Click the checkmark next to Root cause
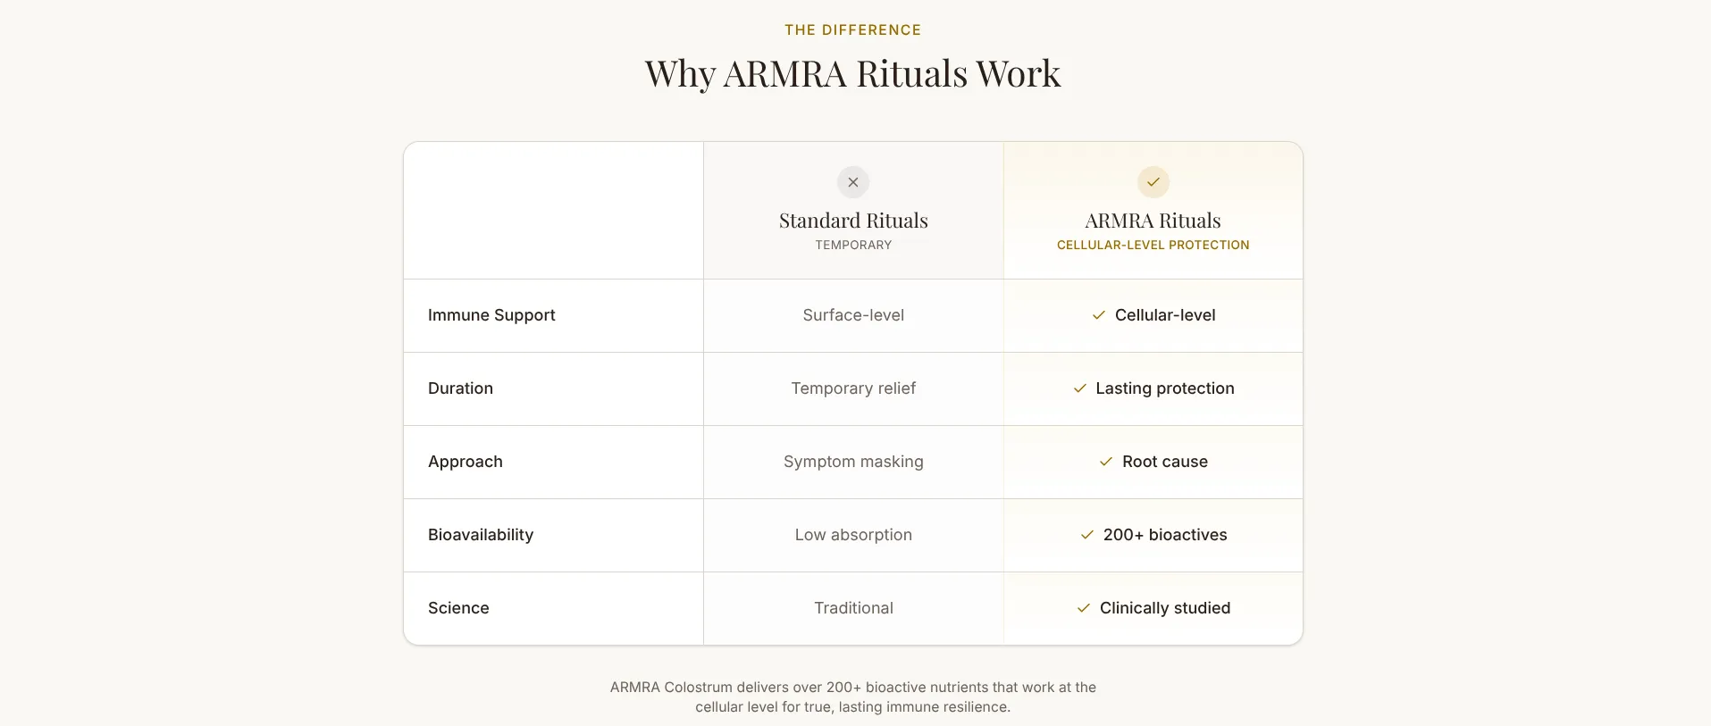 pyautogui.click(x=1106, y=462)
